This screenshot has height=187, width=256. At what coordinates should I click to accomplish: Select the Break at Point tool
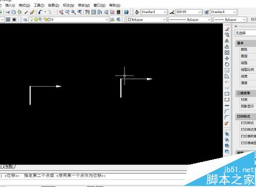(x=227, y=94)
